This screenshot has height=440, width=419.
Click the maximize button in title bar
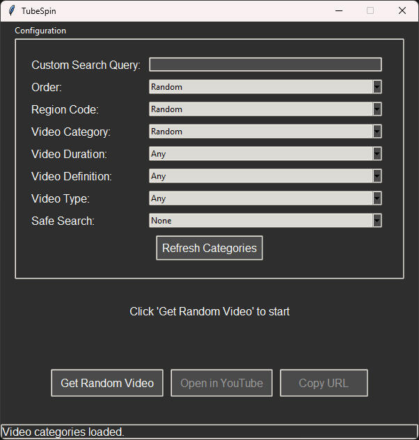click(x=370, y=10)
